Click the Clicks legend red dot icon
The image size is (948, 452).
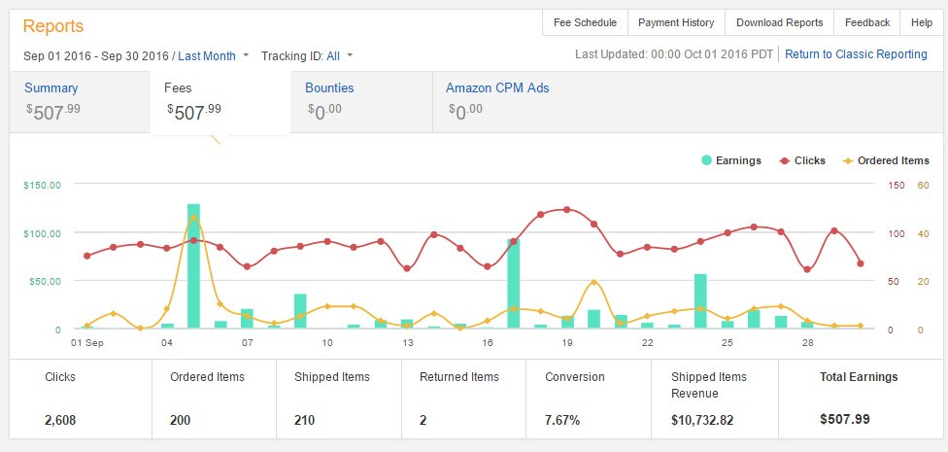pos(785,161)
